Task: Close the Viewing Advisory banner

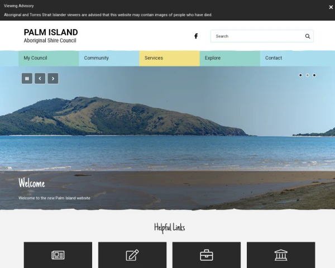Action: pos(330,6)
